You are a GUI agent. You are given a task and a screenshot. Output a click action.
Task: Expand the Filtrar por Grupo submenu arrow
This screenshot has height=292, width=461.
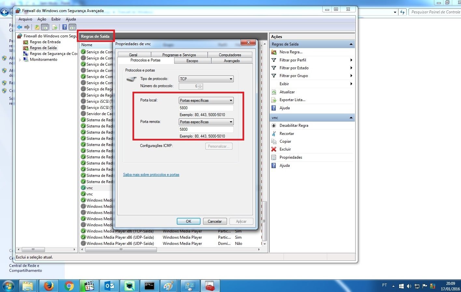point(351,76)
